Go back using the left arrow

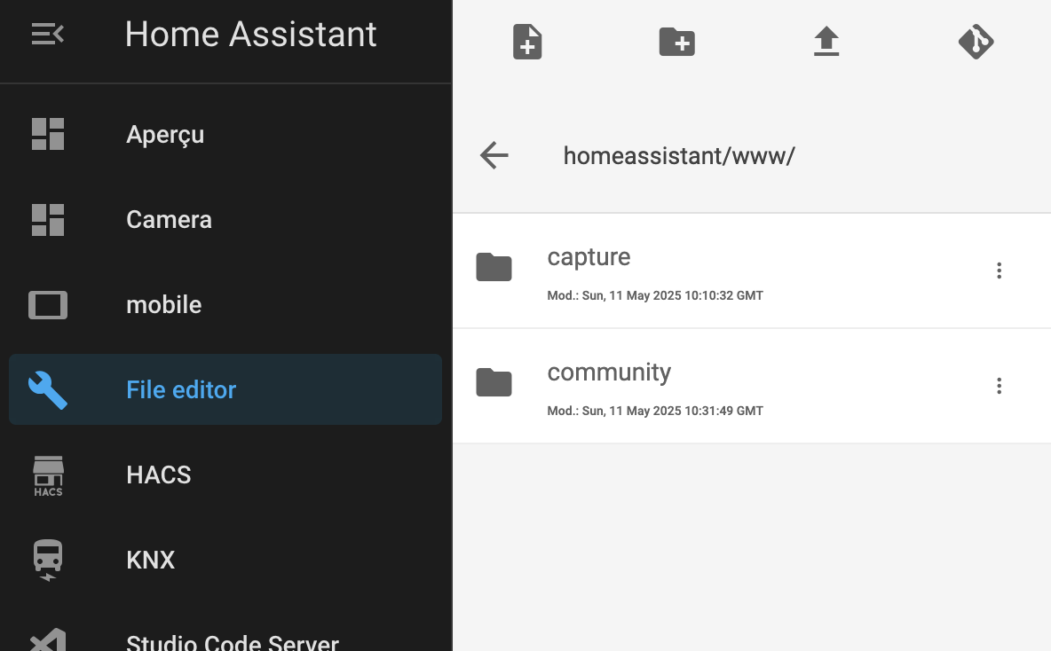[x=494, y=155]
